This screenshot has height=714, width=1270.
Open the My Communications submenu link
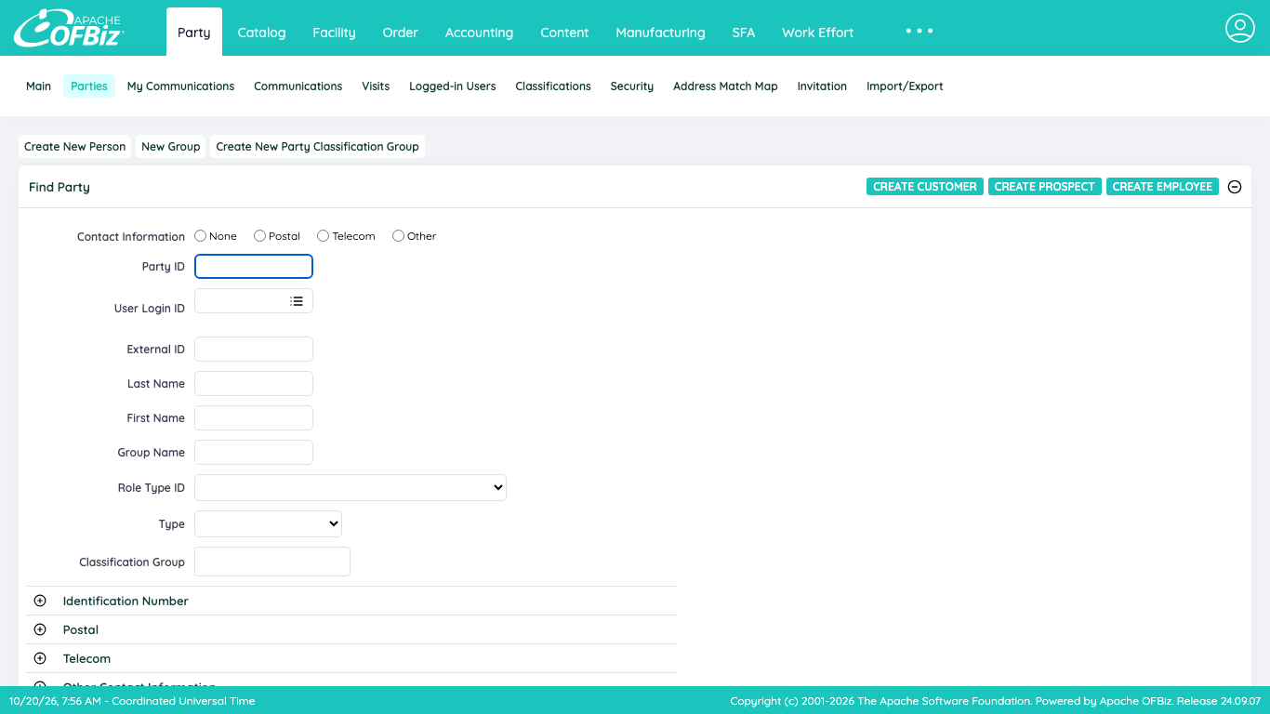[180, 86]
